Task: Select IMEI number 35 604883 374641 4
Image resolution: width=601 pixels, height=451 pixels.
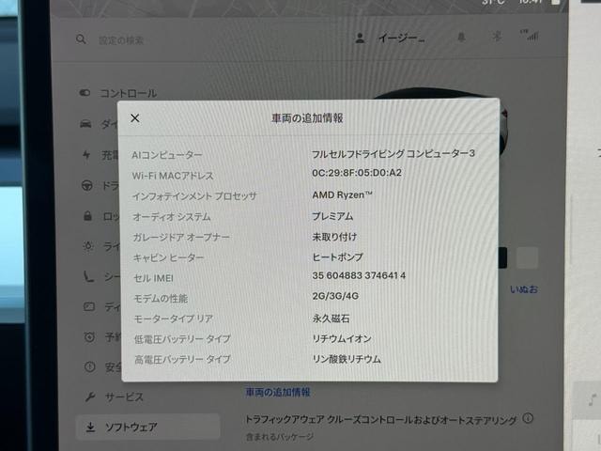Action: [359, 275]
